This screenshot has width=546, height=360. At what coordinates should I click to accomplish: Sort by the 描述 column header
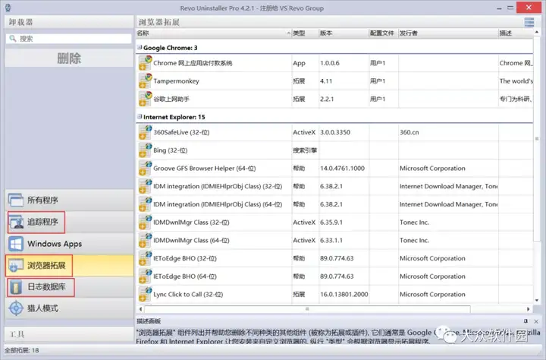(x=516, y=33)
